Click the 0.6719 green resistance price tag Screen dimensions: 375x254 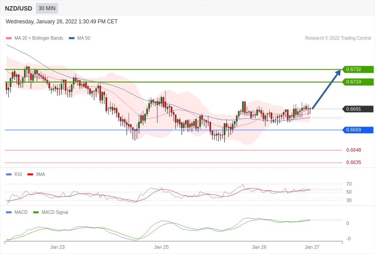358,82
